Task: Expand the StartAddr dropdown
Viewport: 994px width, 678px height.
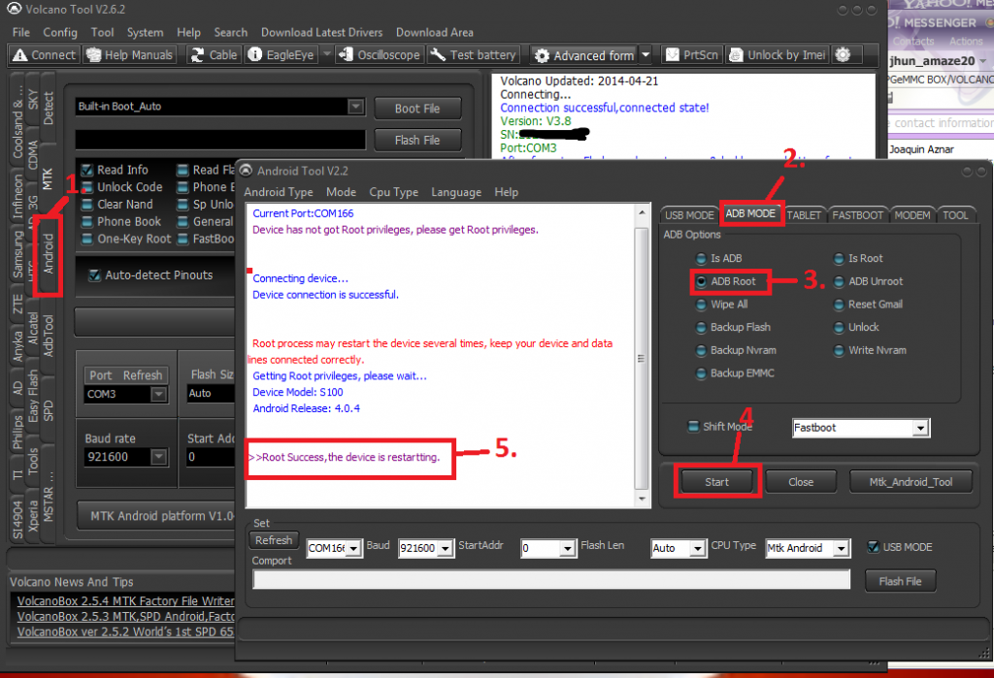Action: click(567, 548)
